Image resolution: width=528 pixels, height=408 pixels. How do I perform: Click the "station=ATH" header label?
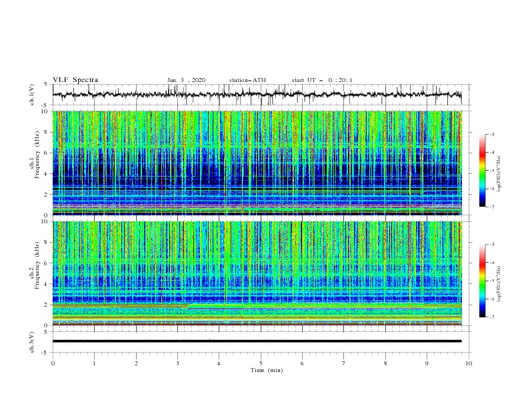(247, 80)
